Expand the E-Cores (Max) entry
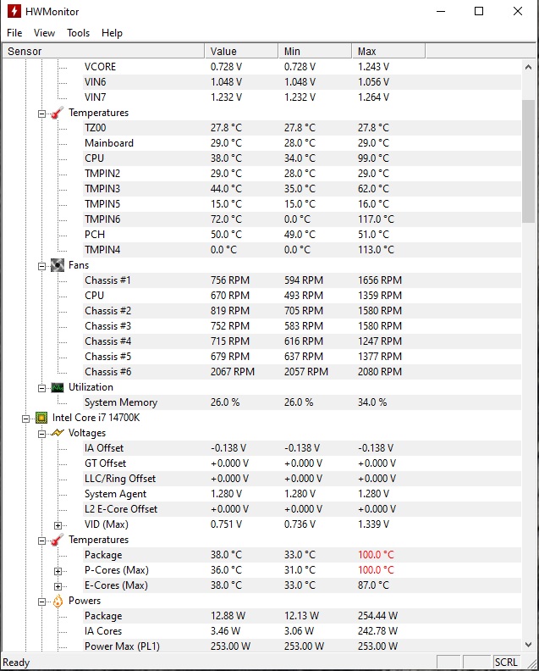Image resolution: width=539 pixels, height=671 pixels. [58, 586]
